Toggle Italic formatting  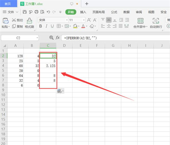[46, 26]
